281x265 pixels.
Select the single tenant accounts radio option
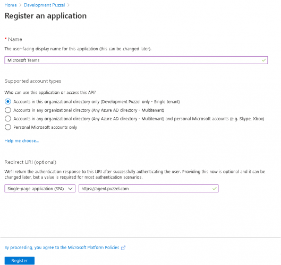(x=8, y=102)
